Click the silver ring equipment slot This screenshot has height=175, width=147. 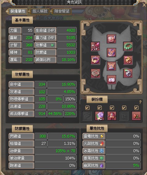(x=128, y=73)
